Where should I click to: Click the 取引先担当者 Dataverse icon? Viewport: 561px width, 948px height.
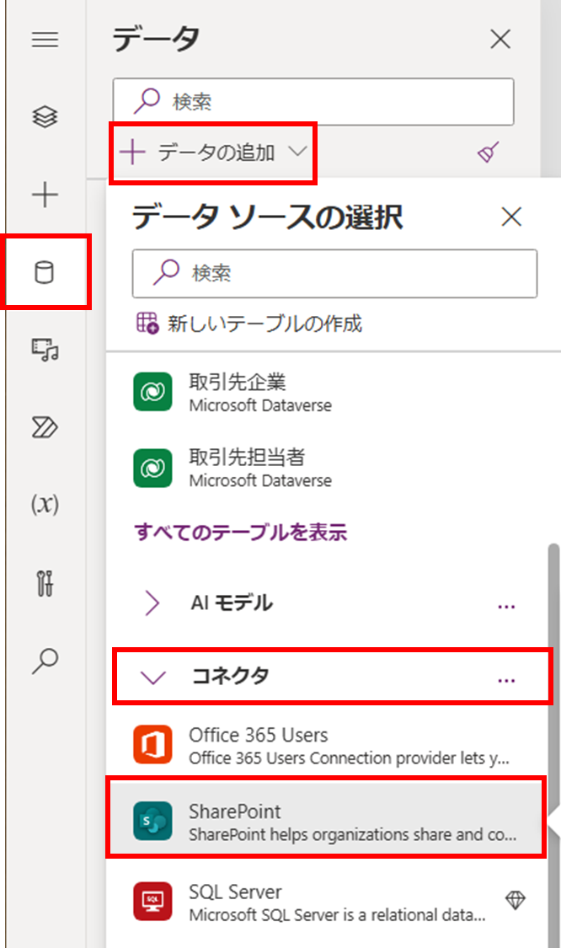152,468
